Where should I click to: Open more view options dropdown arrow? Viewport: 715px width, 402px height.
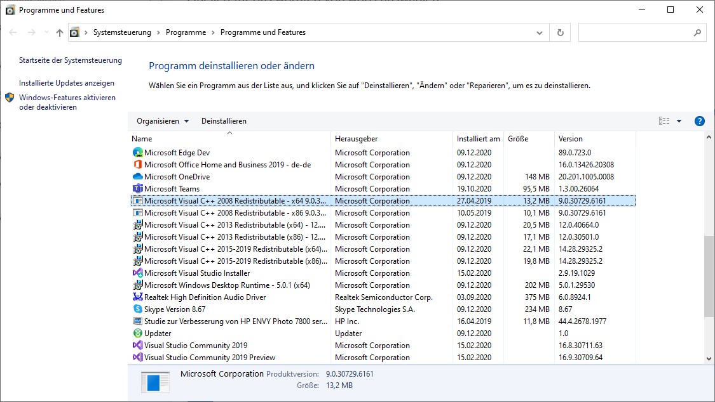click(679, 121)
